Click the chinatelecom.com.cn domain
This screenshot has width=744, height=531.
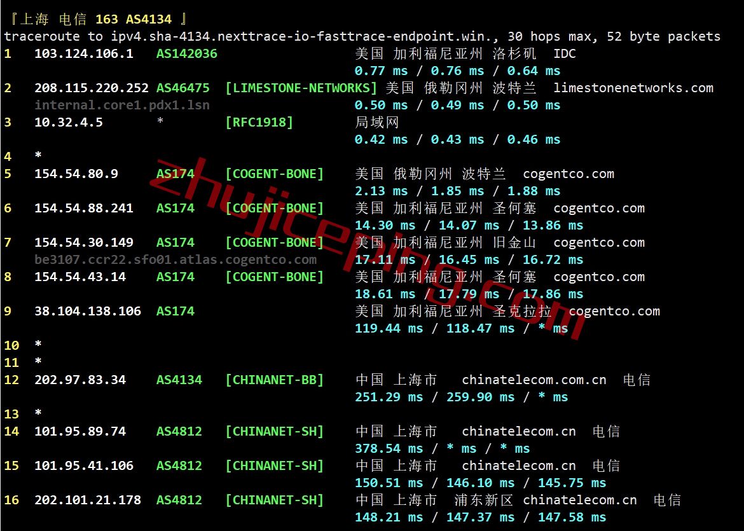[534, 380]
